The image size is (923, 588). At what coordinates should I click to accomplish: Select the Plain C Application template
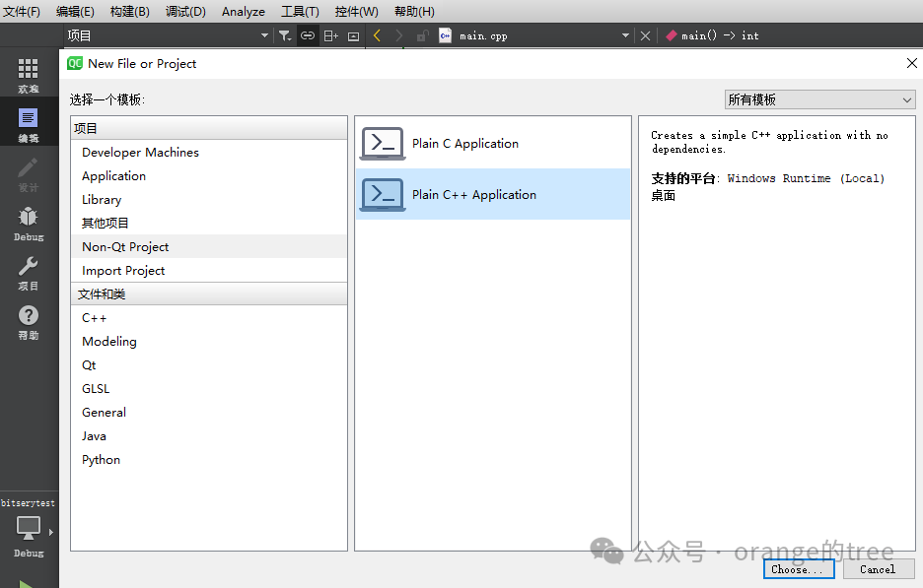493,144
